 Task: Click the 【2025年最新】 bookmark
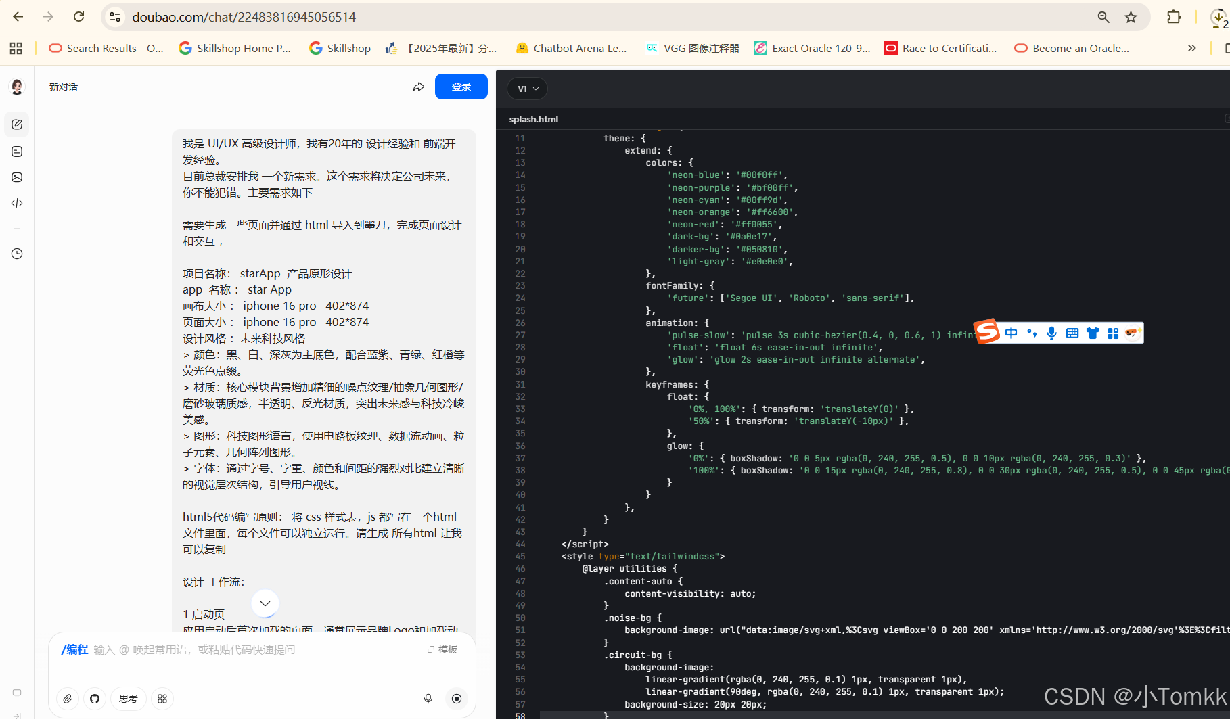(441, 48)
